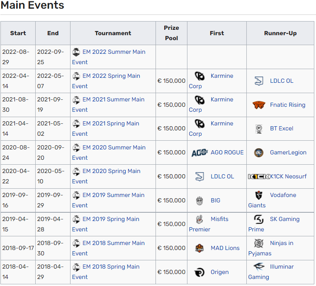The height and width of the screenshot is (286, 316).
Task: Click the Illuminar Gaming logo
Action: coord(259,267)
